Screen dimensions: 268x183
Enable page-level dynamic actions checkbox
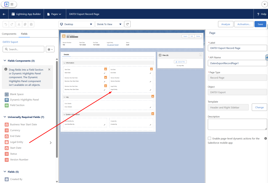pos(209,138)
